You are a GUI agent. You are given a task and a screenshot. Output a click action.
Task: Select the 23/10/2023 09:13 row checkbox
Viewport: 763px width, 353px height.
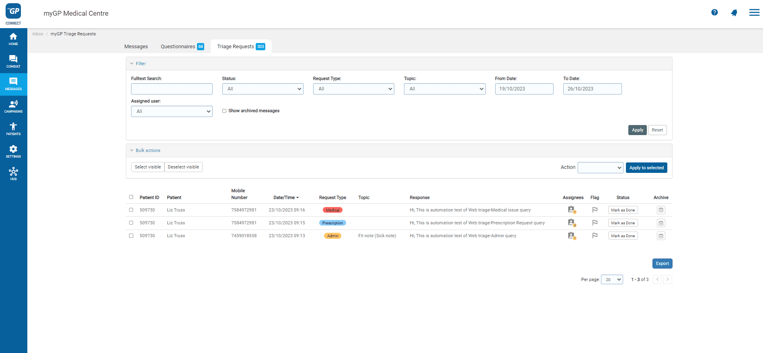(x=131, y=236)
